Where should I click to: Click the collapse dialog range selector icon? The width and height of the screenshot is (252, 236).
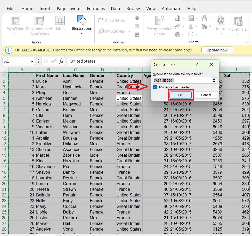click(x=214, y=80)
